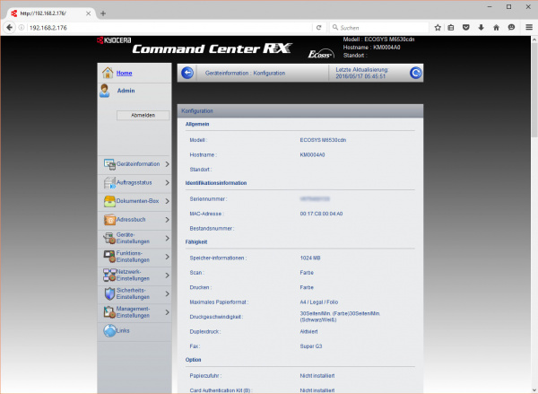Click the blue back arrow icon
Screen dimensions: 538x394
187,73
